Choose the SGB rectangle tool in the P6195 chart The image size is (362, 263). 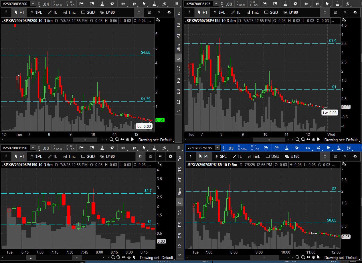[271, 12]
